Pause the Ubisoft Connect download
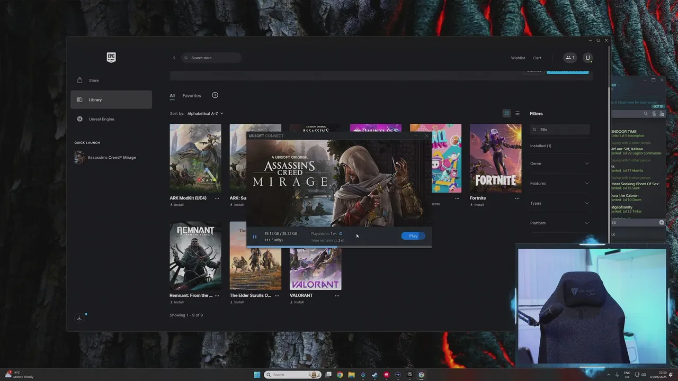 coord(255,237)
